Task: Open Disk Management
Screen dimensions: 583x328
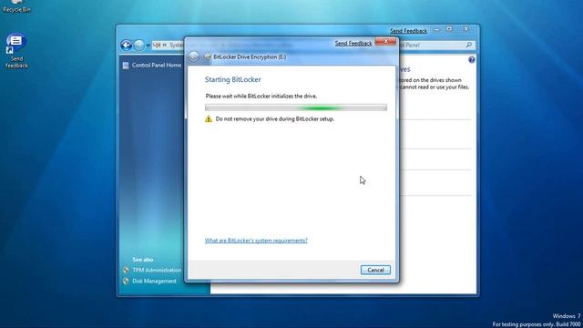Action: [154, 282]
